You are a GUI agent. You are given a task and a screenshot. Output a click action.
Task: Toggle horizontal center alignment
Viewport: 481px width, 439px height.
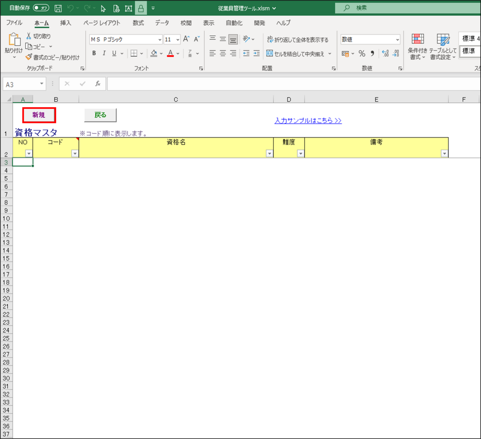point(223,53)
